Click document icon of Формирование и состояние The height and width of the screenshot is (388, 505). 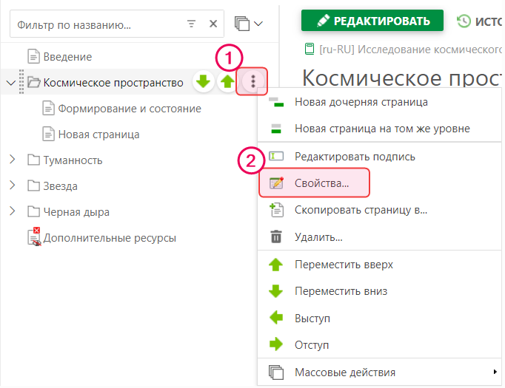(x=49, y=108)
